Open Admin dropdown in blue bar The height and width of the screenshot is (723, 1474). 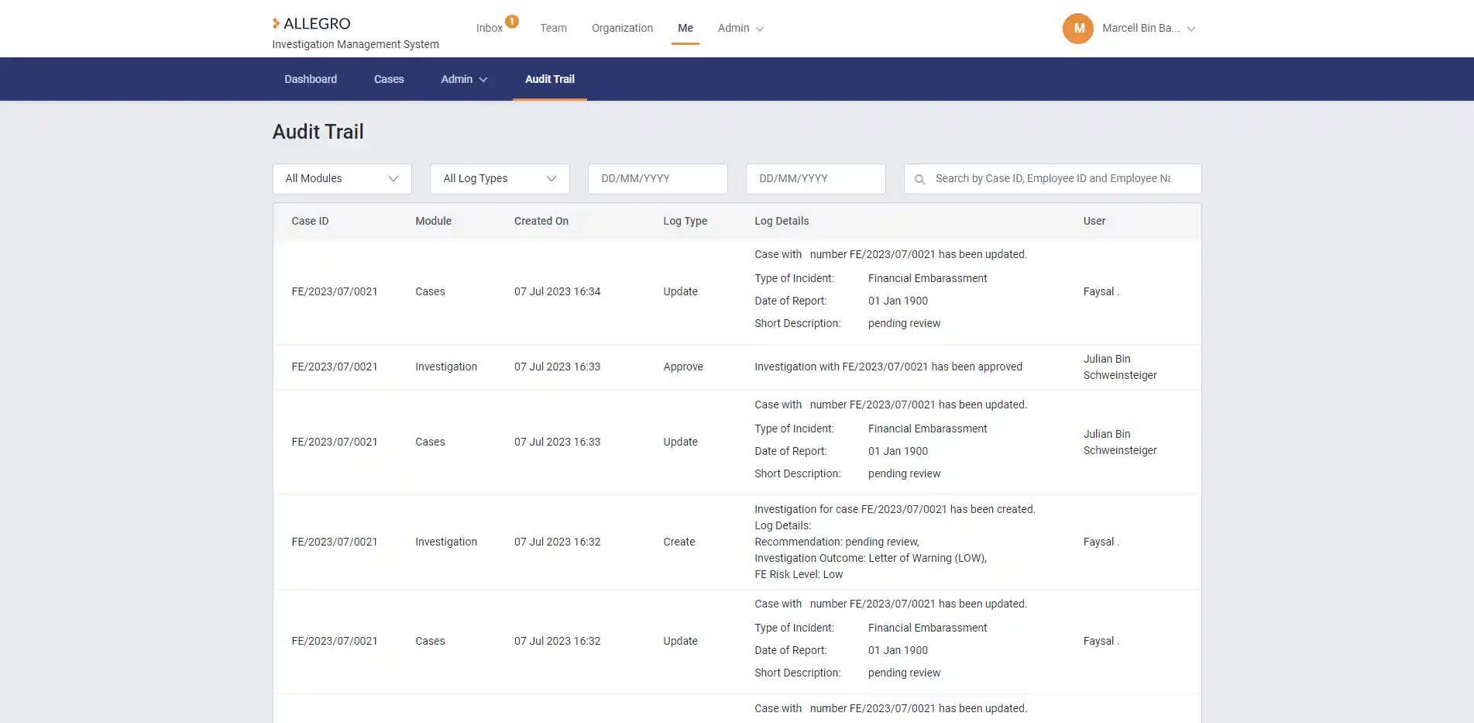[x=464, y=79]
